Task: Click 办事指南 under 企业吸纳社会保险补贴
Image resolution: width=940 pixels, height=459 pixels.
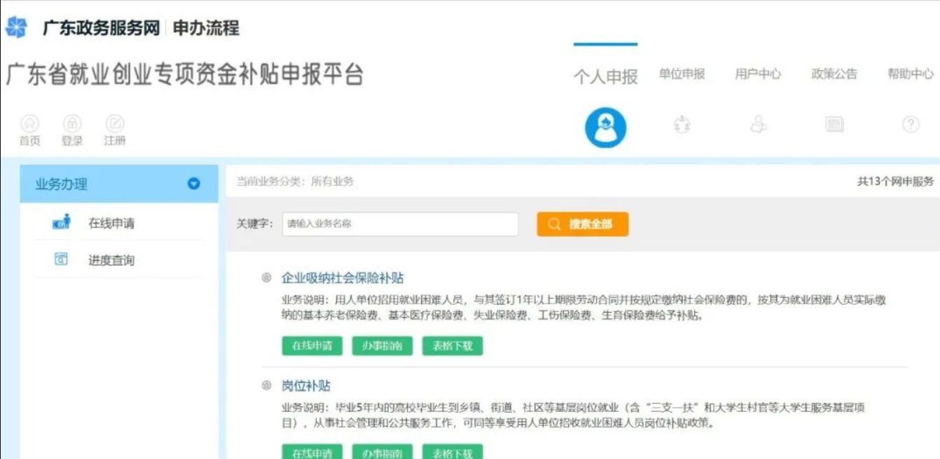Action: point(382,346)
